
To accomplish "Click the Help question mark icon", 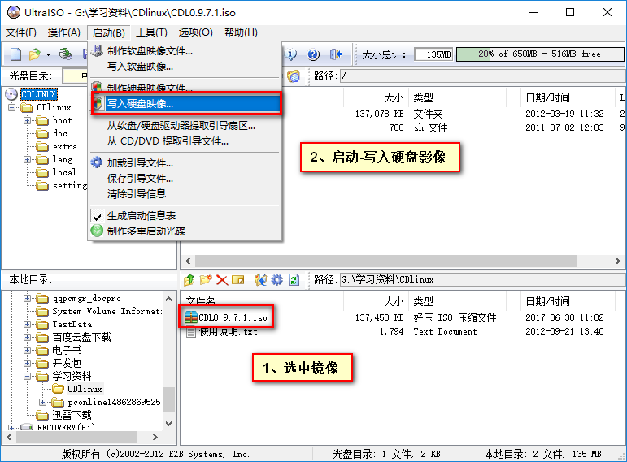I will pyautogui.click(x=314, y=54).
